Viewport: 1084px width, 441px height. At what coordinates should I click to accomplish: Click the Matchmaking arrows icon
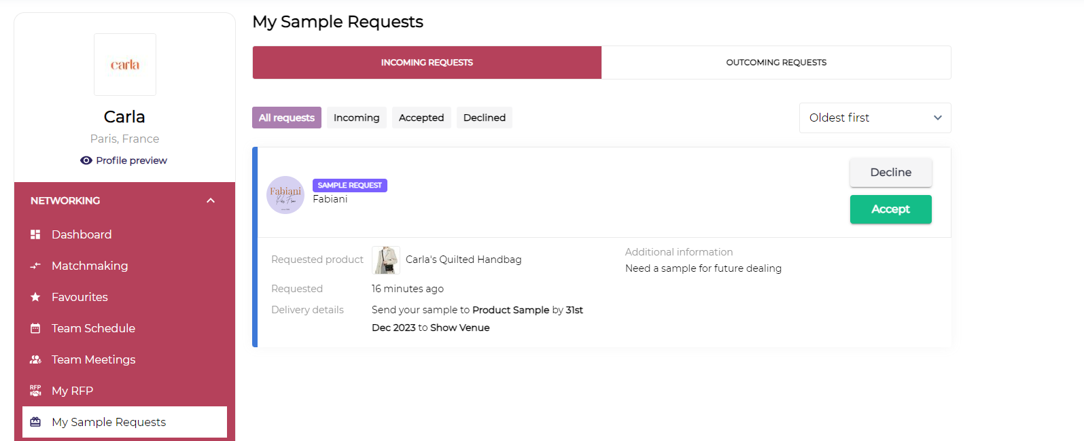35,266
